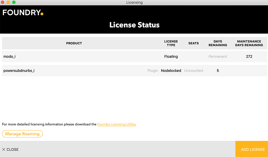268x157 pixels.
Task: Click the PRODUCT column header
Action: click(74, 43)
